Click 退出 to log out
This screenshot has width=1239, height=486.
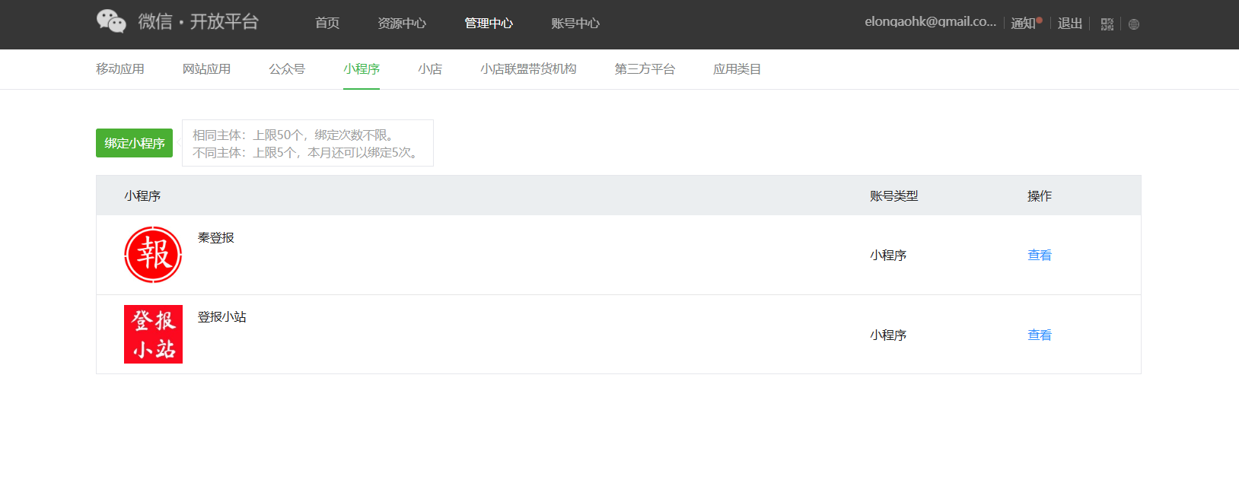coord(1070,24)
